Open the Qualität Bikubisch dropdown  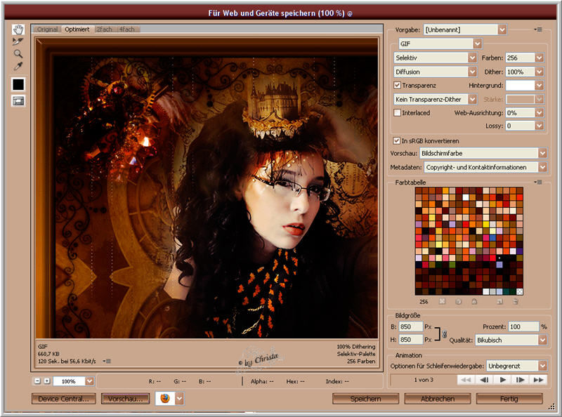pos(542,340)
